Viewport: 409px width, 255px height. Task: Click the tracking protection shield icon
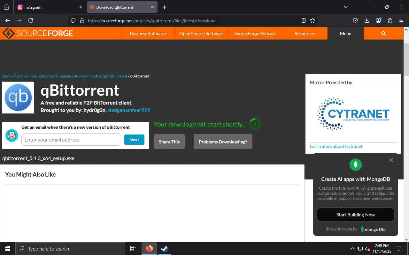(x=73, y=20)
